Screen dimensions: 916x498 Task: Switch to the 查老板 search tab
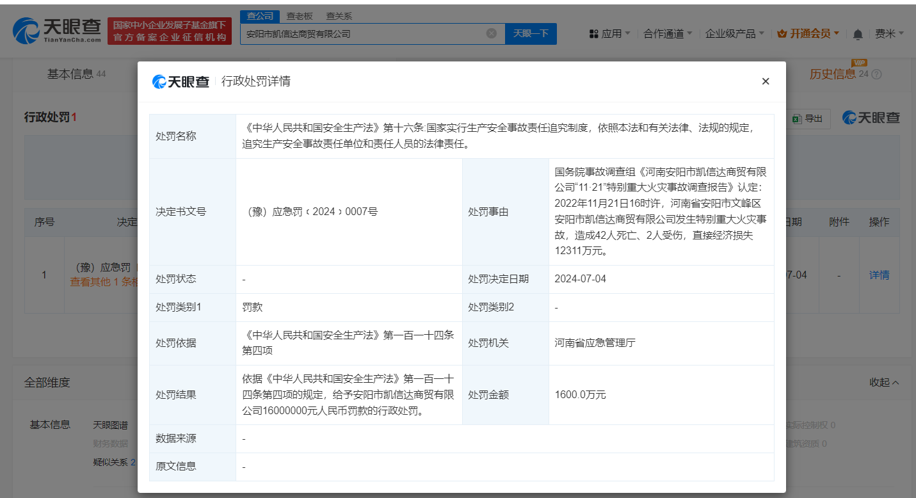(300, 16)
